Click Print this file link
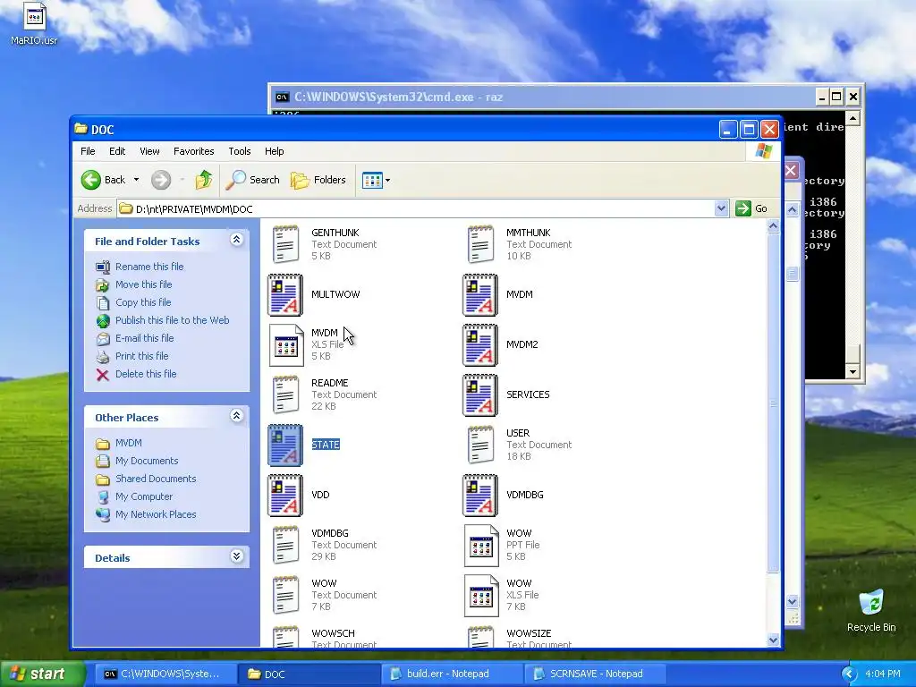Image resolution: width=916 pixels, height=687 pixels. [x=142, y=356]
